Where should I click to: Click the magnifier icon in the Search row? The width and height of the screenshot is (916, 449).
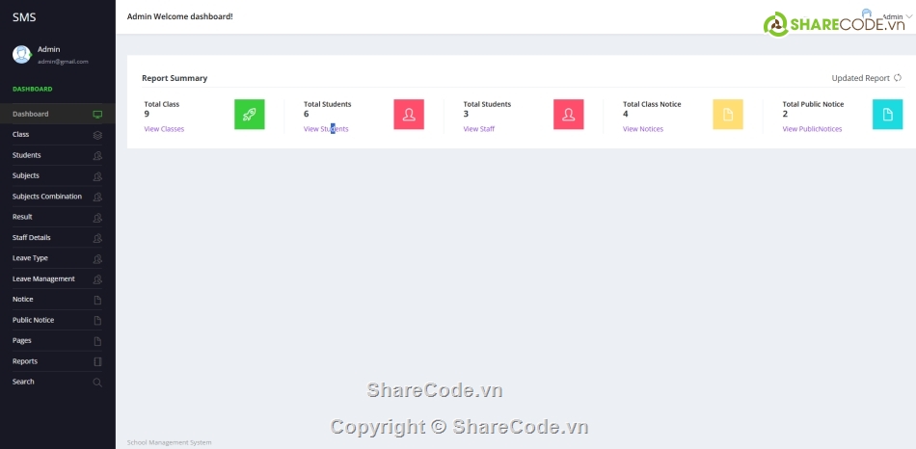click(x=96, y=383)
